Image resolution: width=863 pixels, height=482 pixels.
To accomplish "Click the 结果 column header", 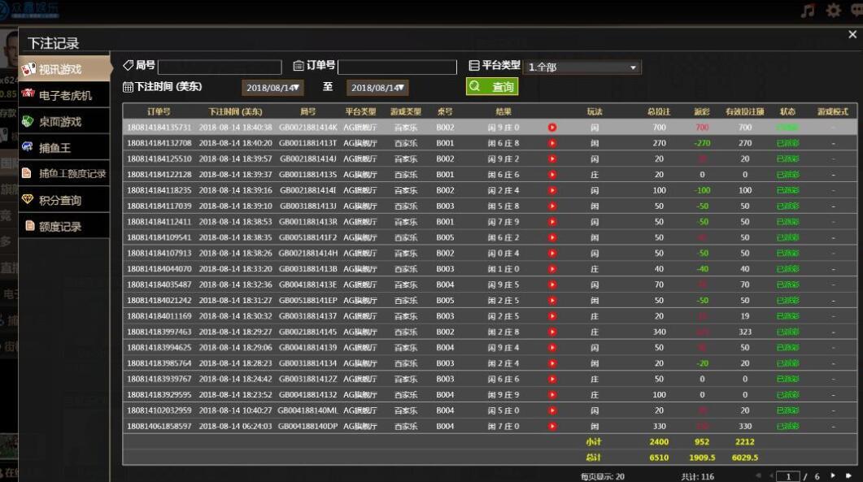I will (503, 111).
